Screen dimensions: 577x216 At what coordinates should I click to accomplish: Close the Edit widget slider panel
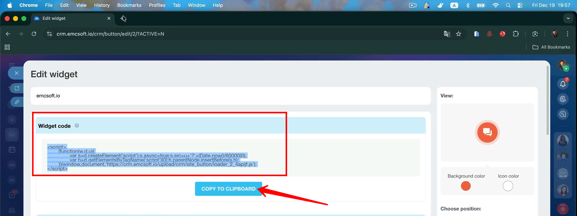17,73
